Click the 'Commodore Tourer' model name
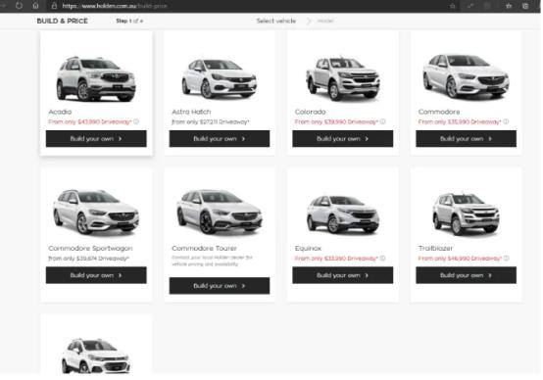This screenshot has height=380, width=543. point(204,248)
